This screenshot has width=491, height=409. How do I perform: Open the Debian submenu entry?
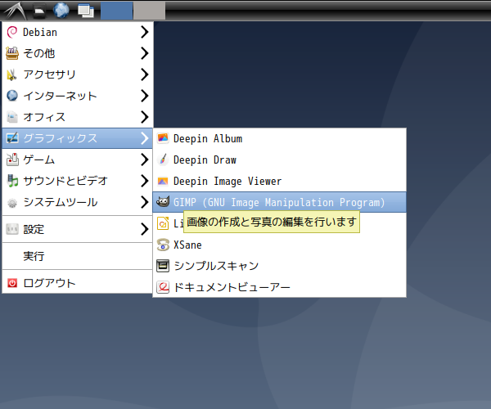click(x=78, y=32)
